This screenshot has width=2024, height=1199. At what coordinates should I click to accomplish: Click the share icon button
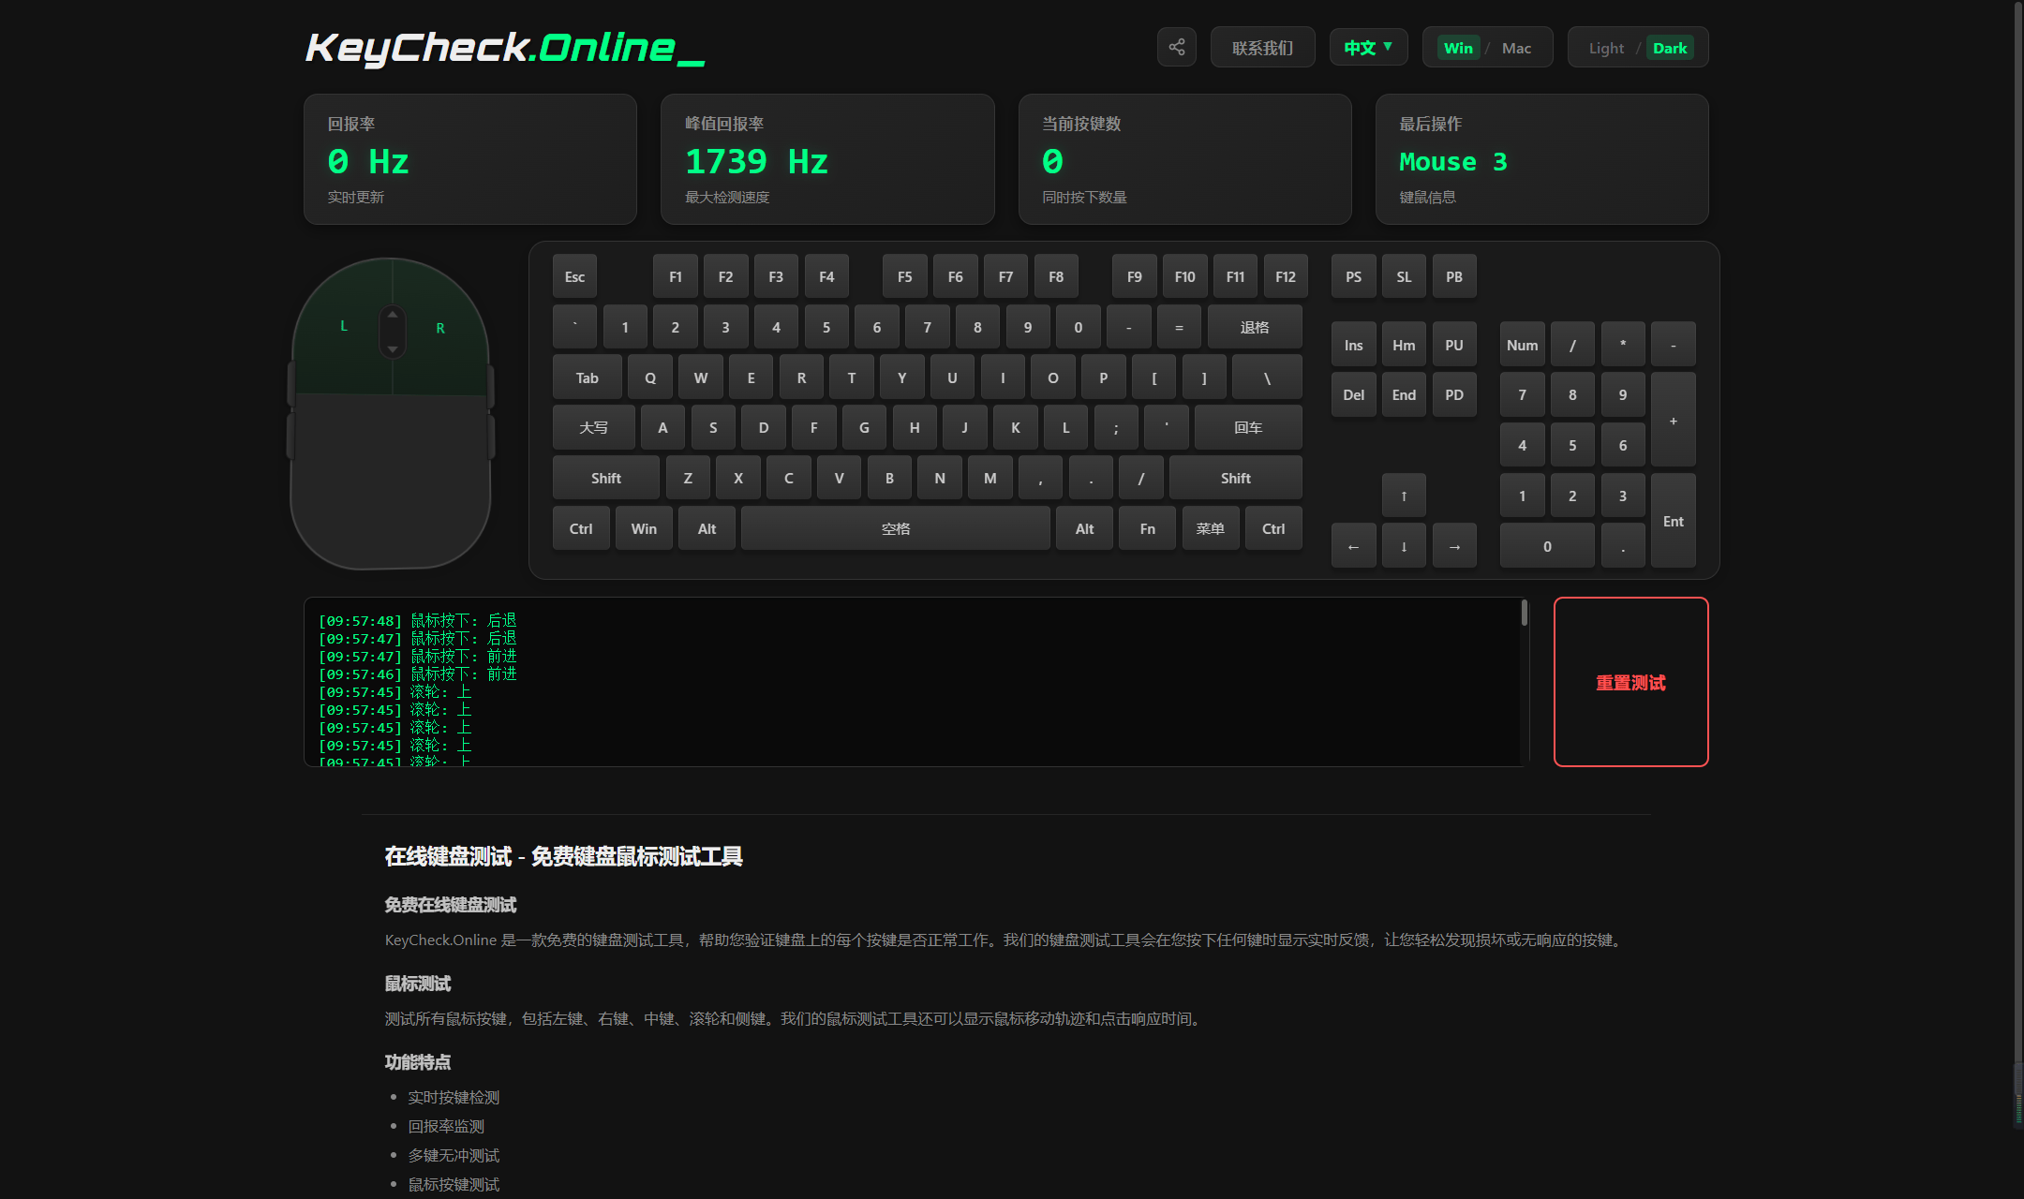coord(1177,47)
